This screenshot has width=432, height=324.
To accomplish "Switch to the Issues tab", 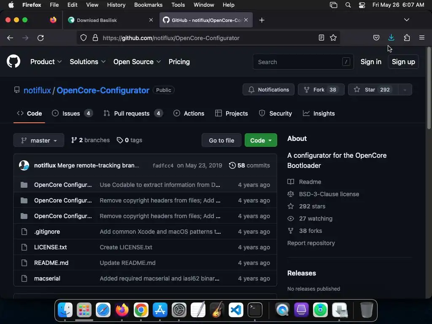I will (x=73, y=113).
